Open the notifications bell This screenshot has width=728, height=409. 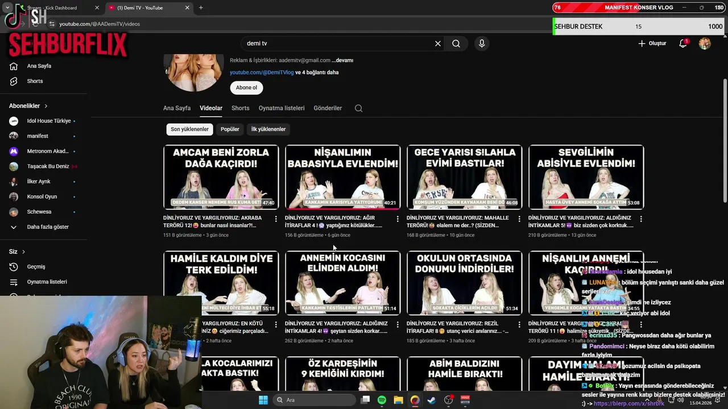684,44
